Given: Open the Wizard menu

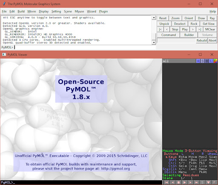Looking at the screenshot, I should (x=92, y=12).
